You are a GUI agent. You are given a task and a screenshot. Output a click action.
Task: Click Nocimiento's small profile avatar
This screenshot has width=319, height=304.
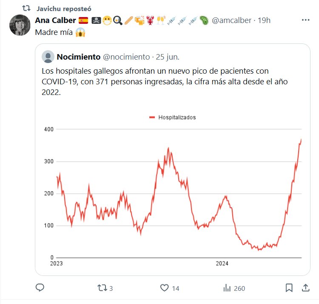(x=48, y=57)
